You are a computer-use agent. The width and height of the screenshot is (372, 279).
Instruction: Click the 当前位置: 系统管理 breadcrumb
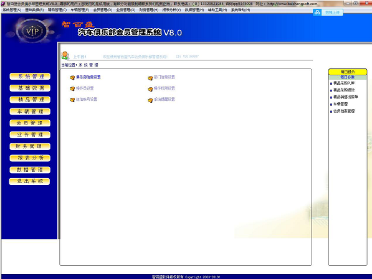(x=80, y=65)
